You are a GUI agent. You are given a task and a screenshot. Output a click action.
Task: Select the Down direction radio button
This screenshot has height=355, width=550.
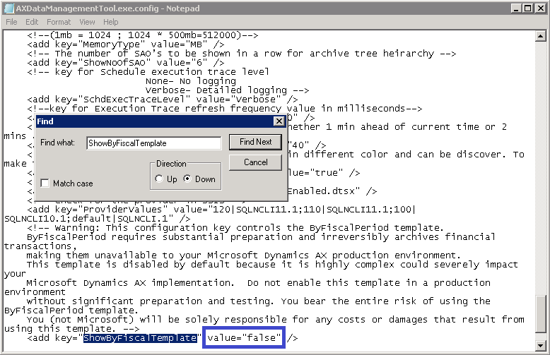click(187, 179)
